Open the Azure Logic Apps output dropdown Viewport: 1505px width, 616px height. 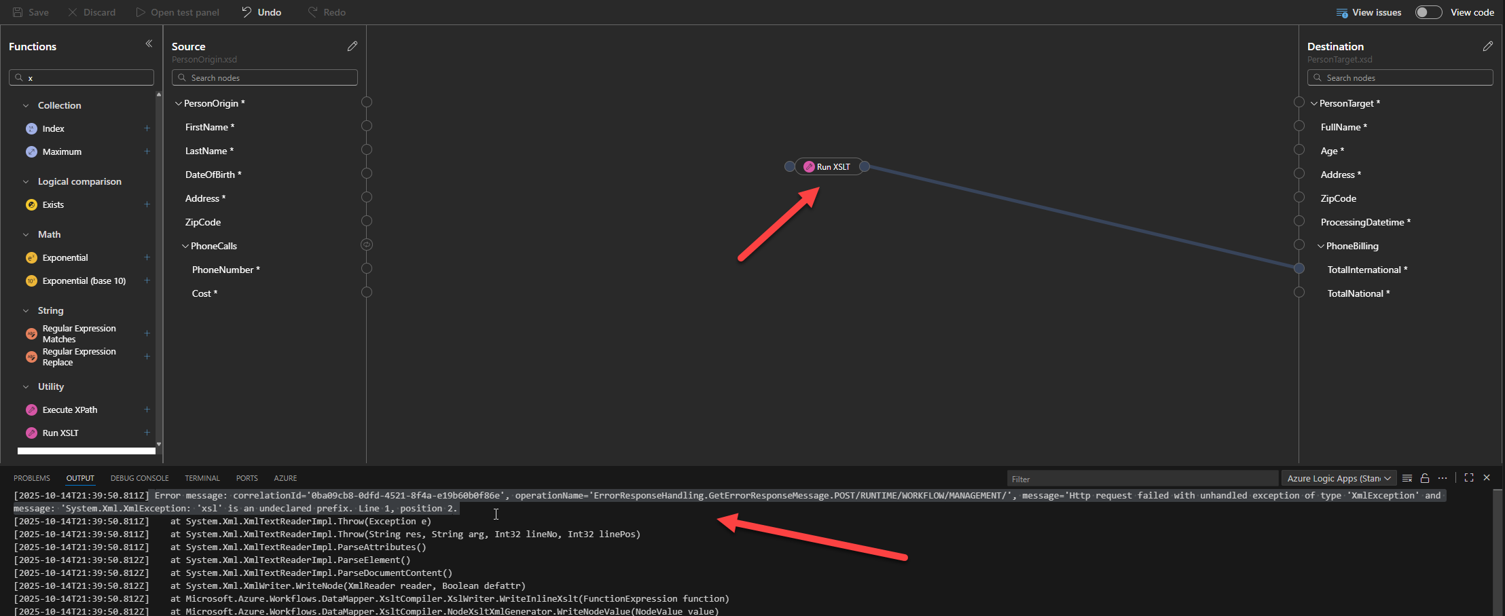[1339, 478]
